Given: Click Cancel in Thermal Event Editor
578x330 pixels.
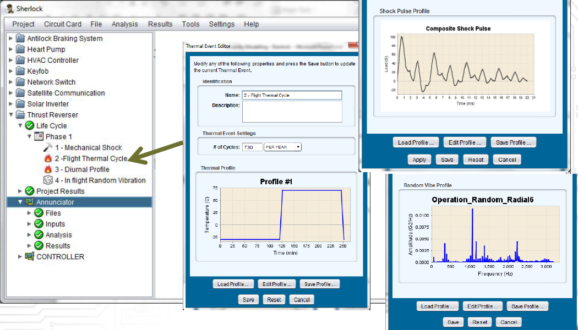Looking at the screenshot, I should click(302, 299).
